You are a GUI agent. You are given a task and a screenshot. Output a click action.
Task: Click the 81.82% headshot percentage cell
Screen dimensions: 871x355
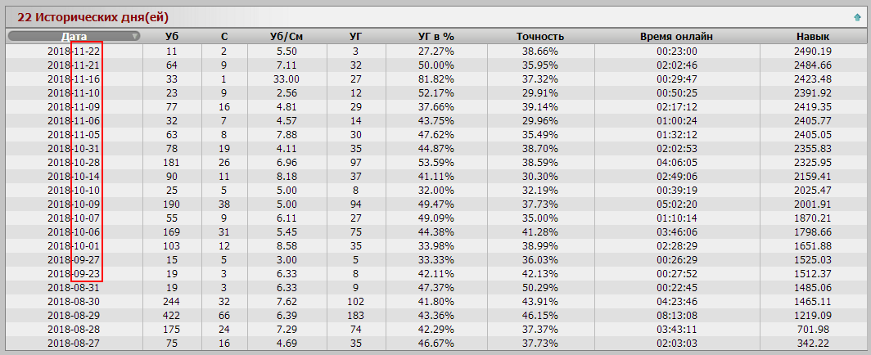click(x=436, y=79)
